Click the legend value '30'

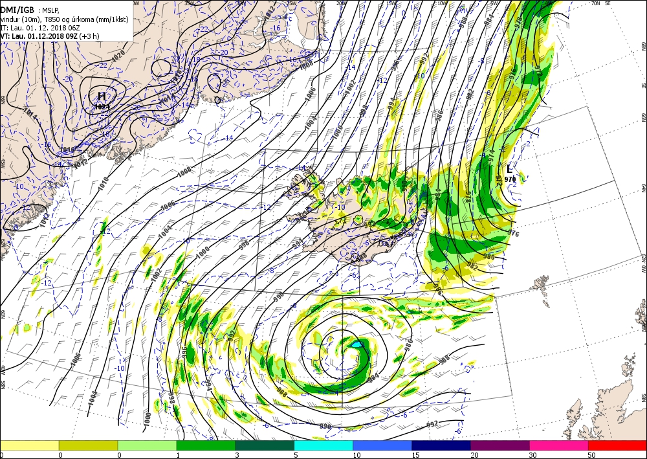534,455
